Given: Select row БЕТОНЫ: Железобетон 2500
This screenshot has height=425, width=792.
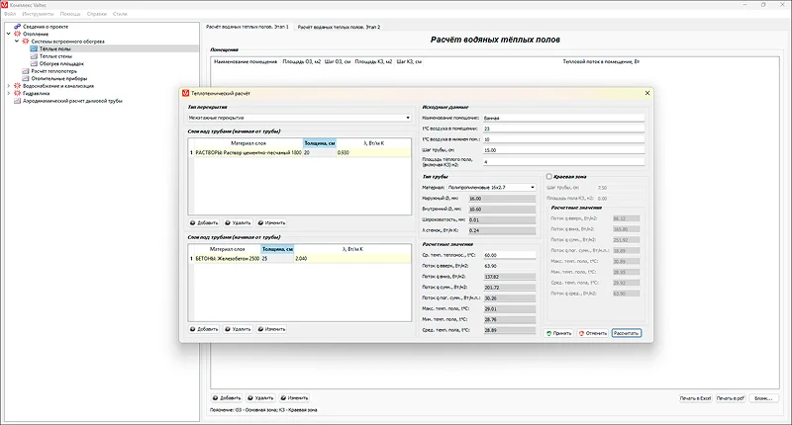Looking at the screenshot, I should [300, 258].
